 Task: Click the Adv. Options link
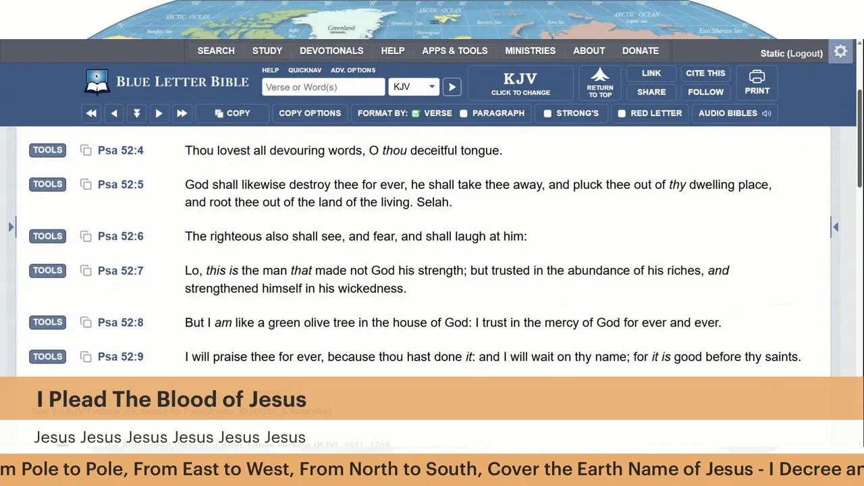(353, 70)
